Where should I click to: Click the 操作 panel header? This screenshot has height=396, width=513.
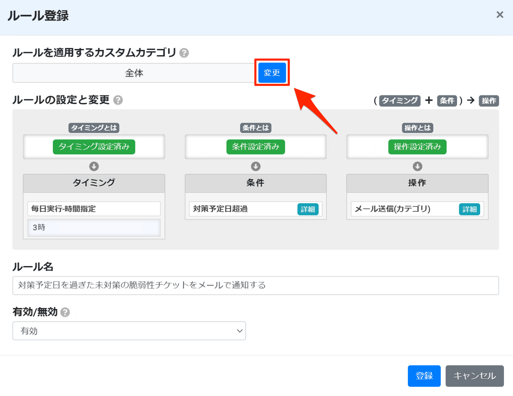[x=417, y=183]
